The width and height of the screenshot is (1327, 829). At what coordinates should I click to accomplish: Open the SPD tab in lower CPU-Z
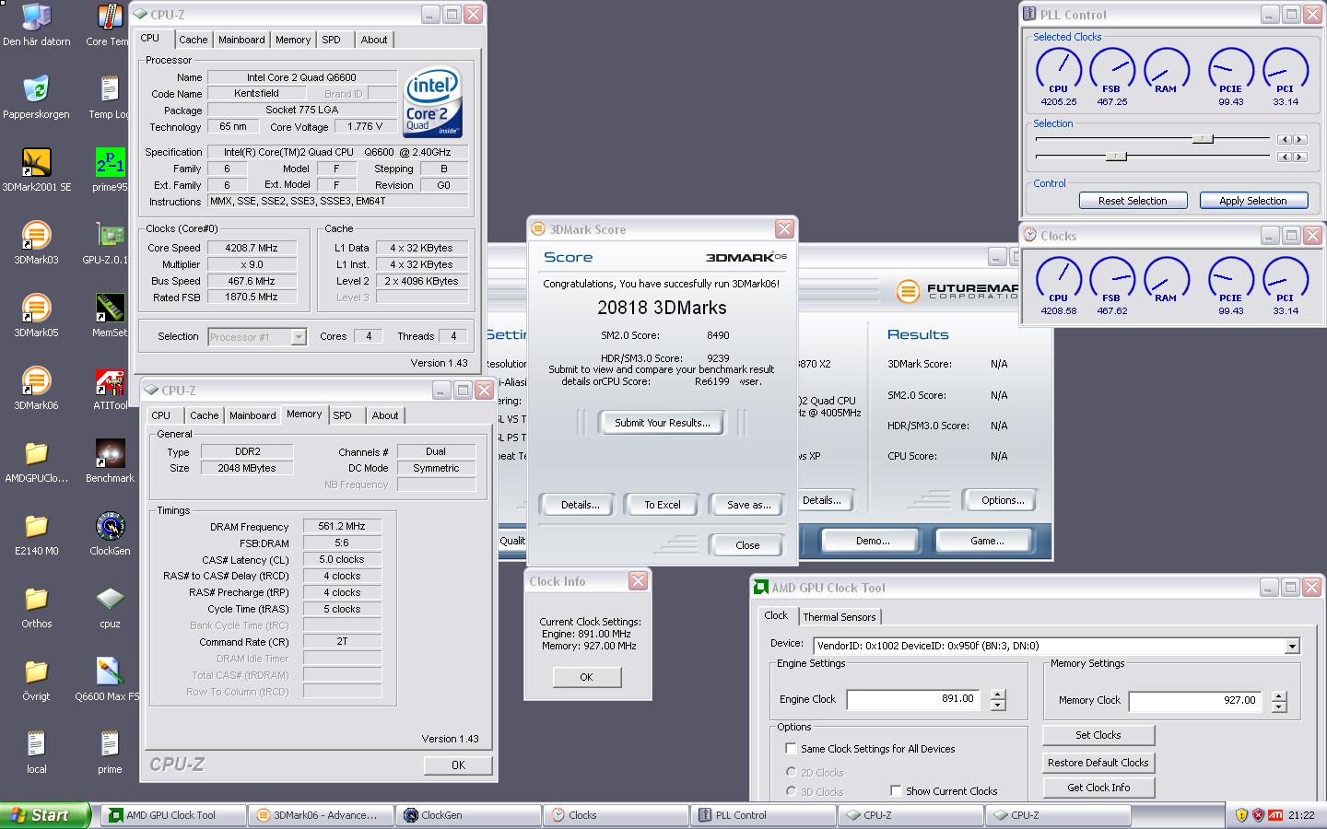coord(342,415)
